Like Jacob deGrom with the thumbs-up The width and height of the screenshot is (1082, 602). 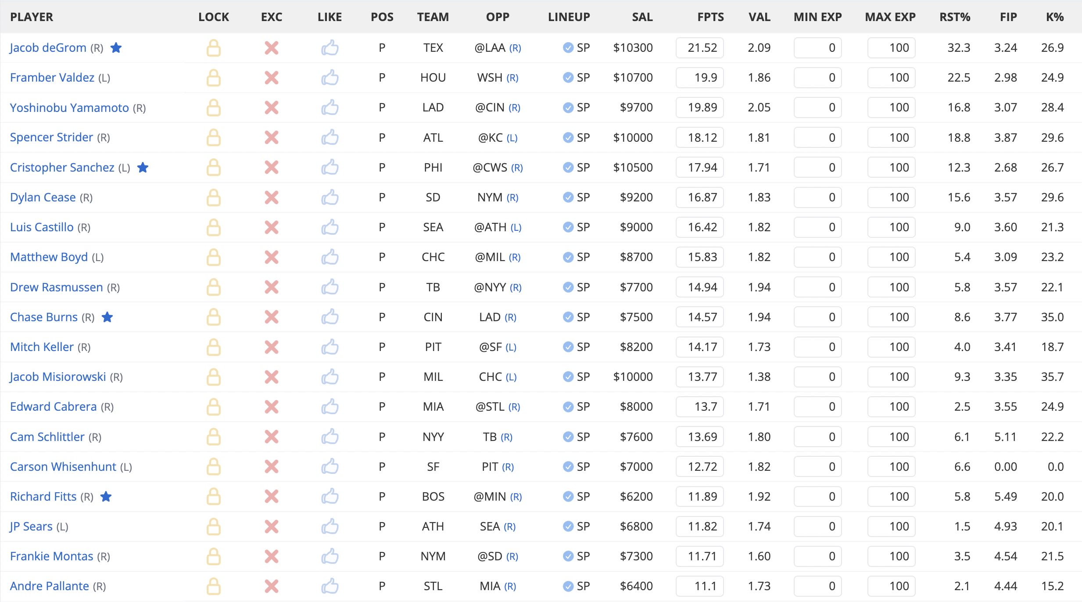[x=330, y=48]
